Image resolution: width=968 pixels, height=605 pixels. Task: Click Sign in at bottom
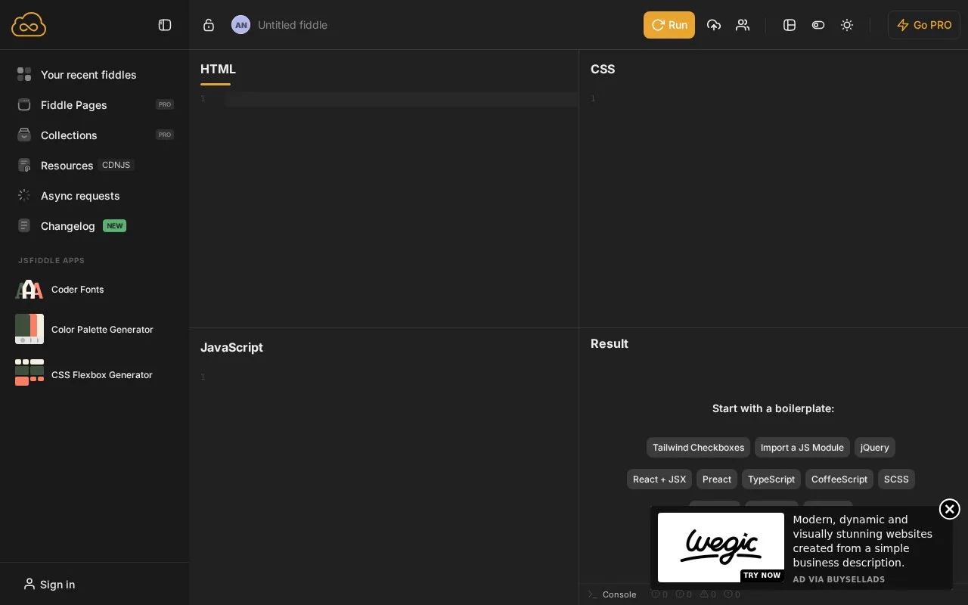(49, 584)
